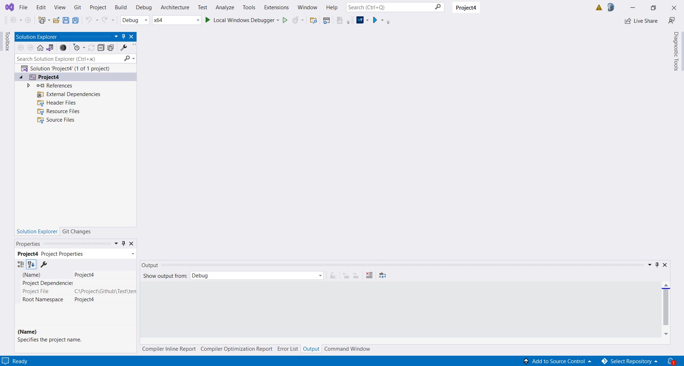Viewport: 684px width, 366px height.
Task: Refresh the Solution Explorer view
Action: pos(92,47)
